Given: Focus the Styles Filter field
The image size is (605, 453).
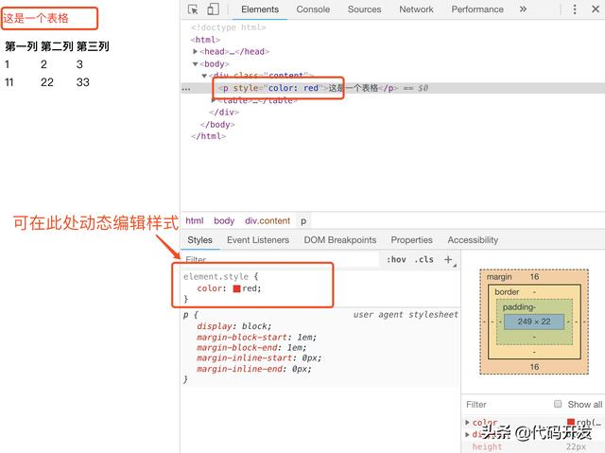Looking at the screenshot, I should coord(282,260).
